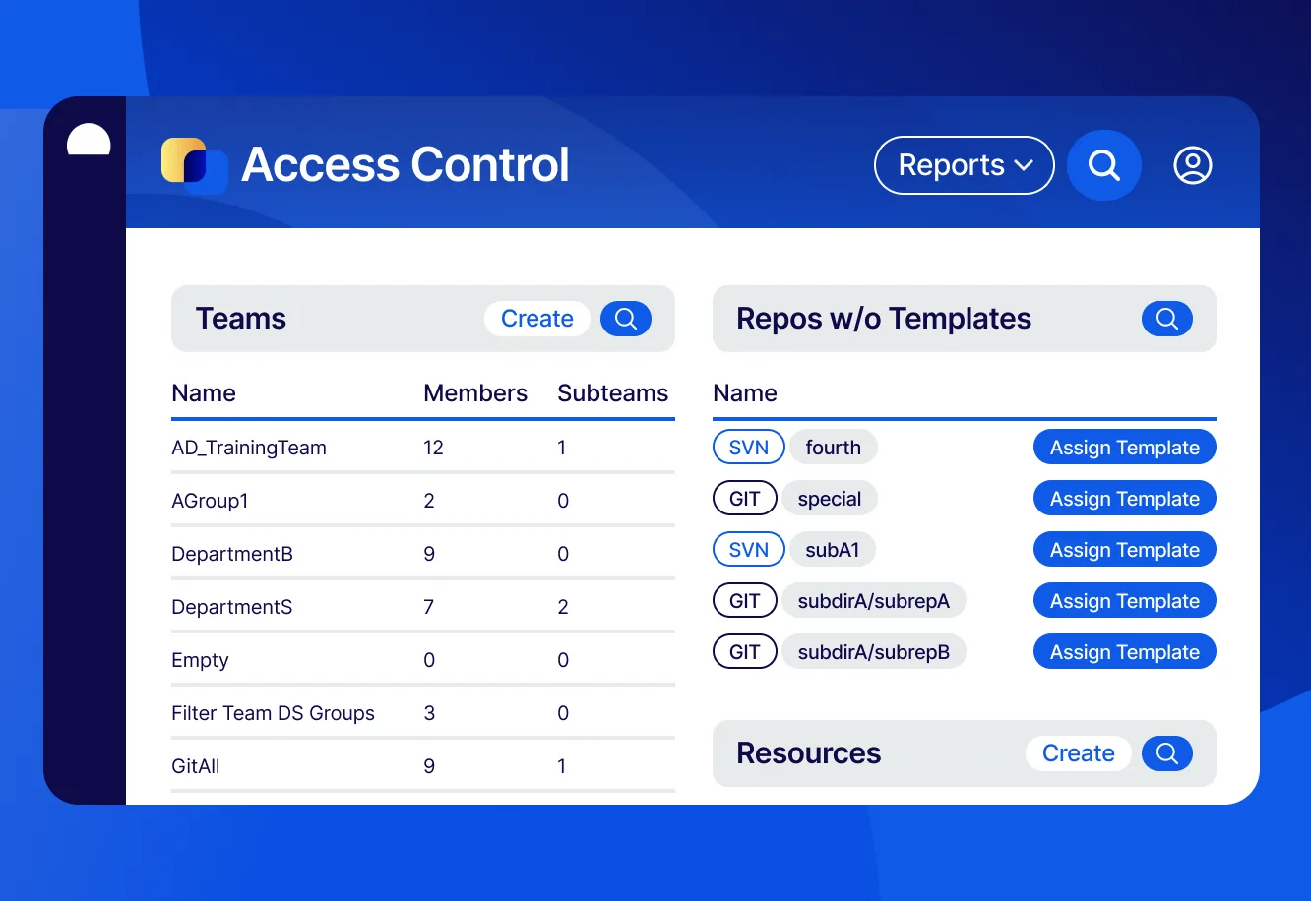The image size is (1311, 901).
Task: Click the GIT tag beside special
Action: 745,499
